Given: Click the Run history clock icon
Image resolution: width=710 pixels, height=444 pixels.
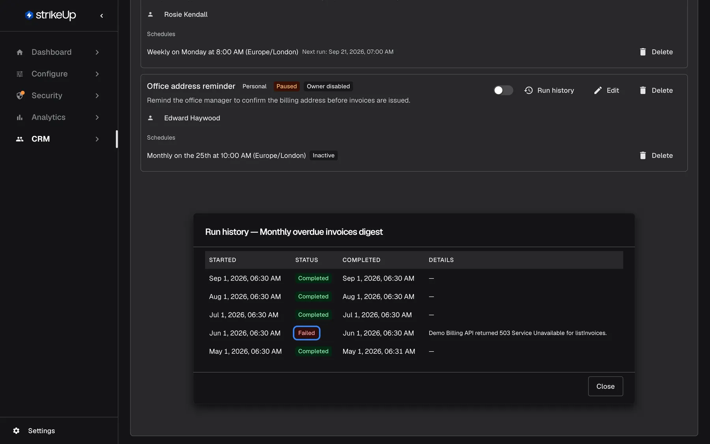Looking at the screenshot, I should click(529, 90).
